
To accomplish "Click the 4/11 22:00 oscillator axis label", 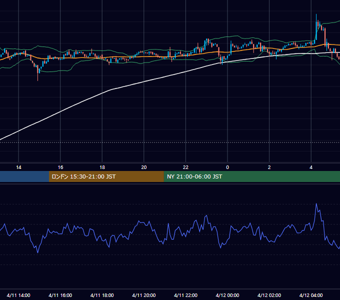I will [x=185, y=295].
